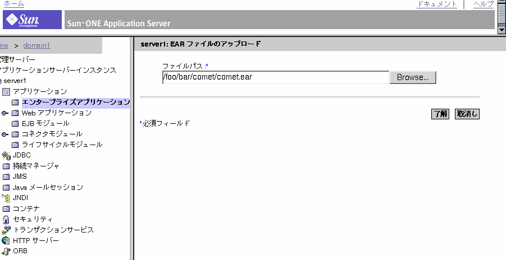
Task: Cancel with the 取消し button
Action: (x=467, y=114)
